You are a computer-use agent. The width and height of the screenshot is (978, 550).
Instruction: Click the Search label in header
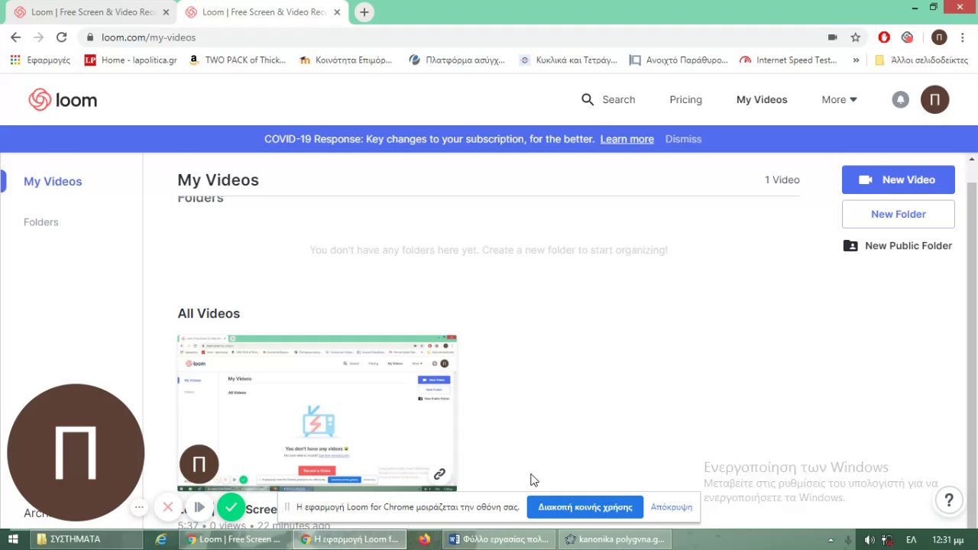[x=618, y=99]
